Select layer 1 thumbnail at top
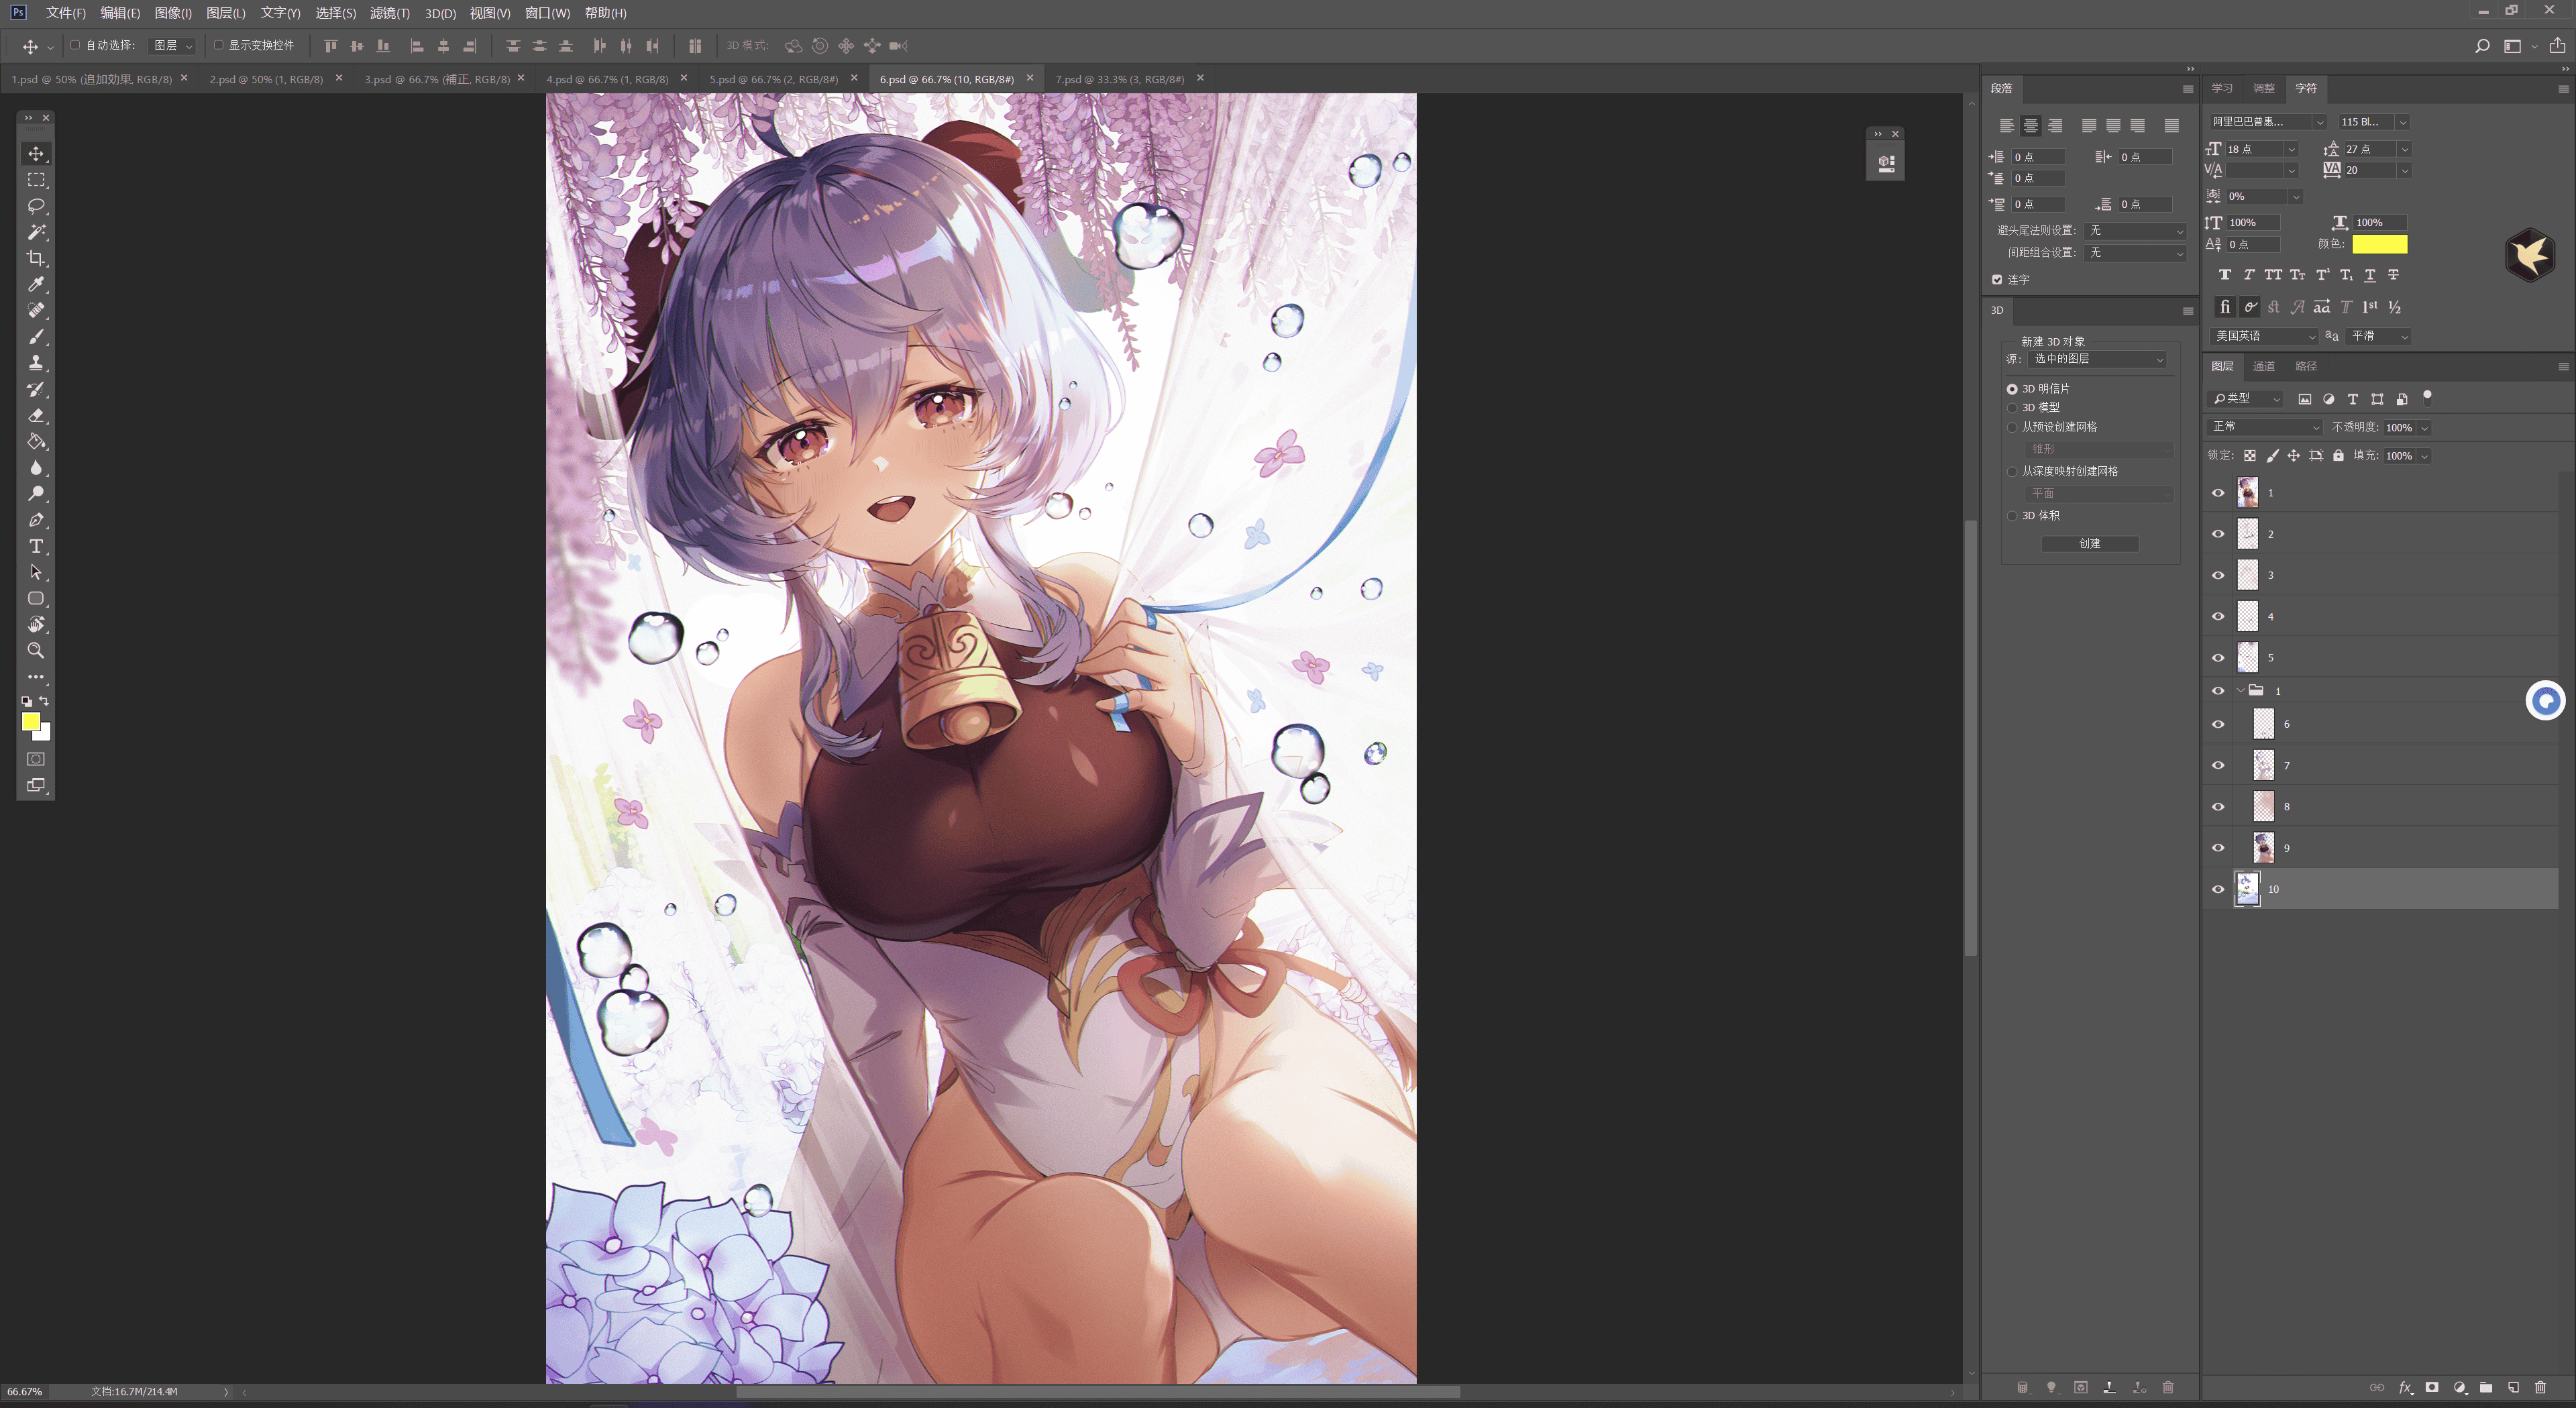Viewport: 2576px width, 1408px height. (2247, 492)
